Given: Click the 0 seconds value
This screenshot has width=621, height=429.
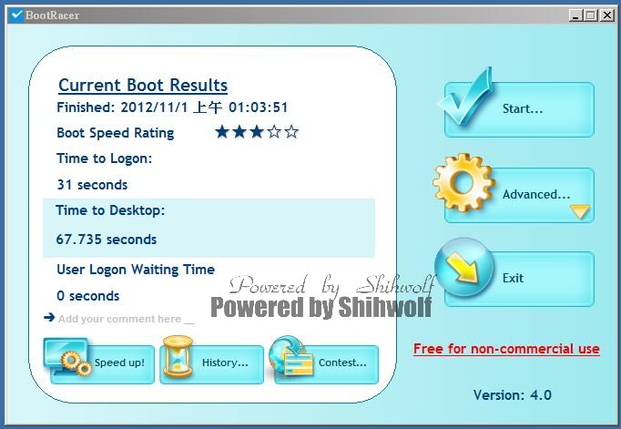Looking at the screenshot, I should point(88,295).
